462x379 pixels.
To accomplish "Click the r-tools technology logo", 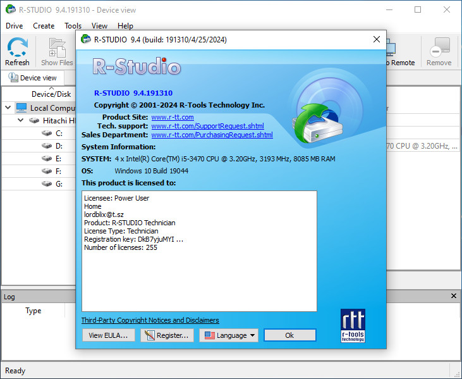I will click(353, 326).
